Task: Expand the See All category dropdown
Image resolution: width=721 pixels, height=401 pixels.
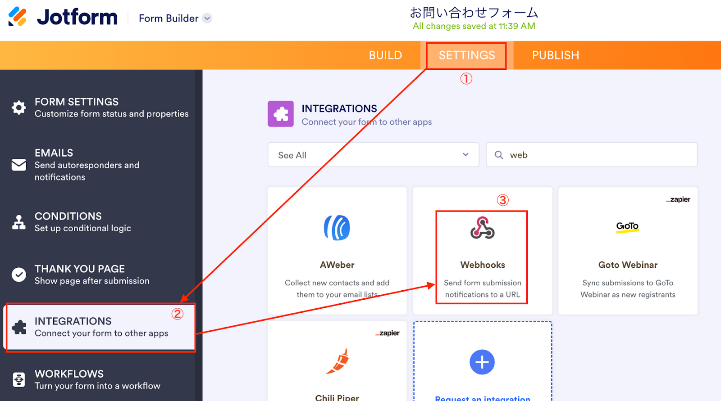Action: tap(373, 155)
